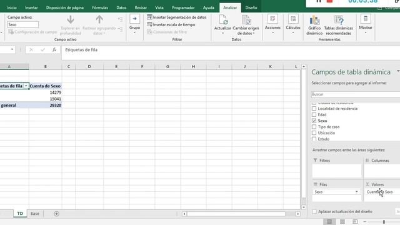Click the horizontal scrollbar track
400x225 pixels.
coord(236,214)
